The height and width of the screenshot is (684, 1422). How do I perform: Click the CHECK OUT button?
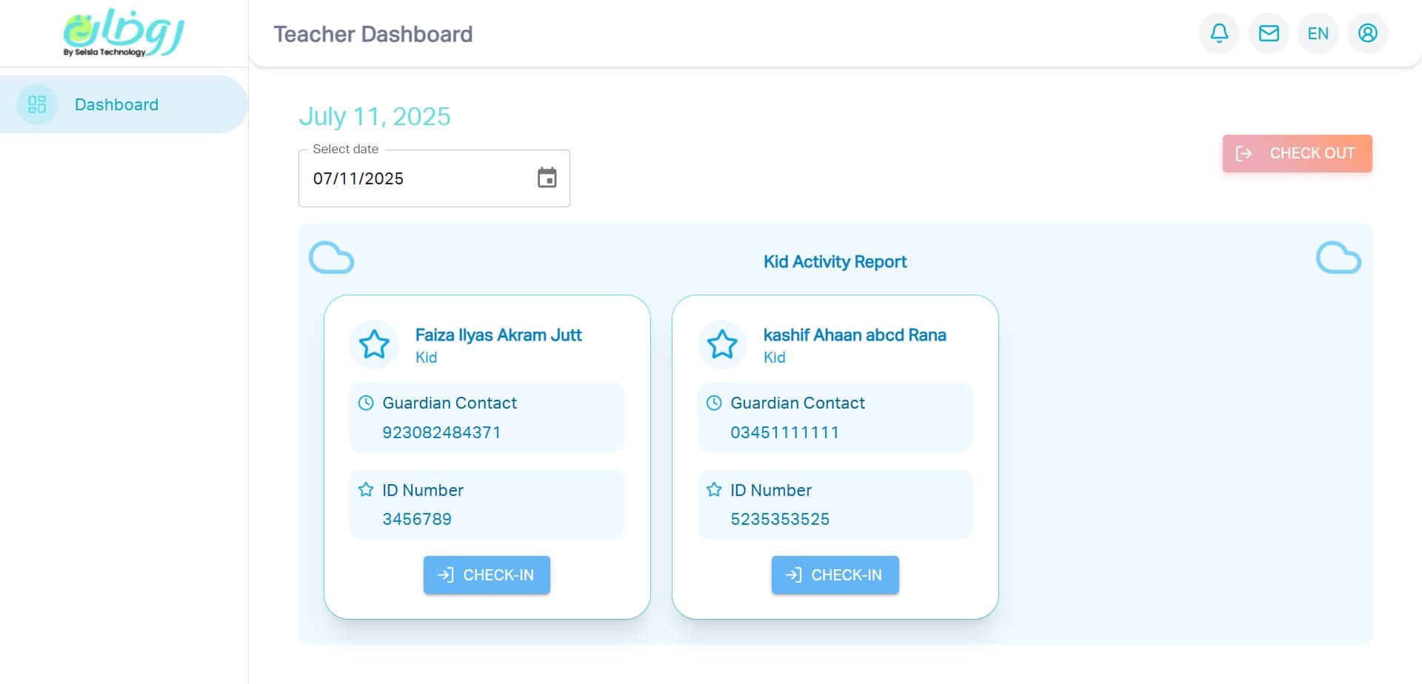pos(1297,153)
